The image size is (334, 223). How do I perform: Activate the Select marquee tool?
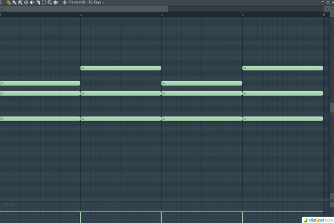coord(44,3)
